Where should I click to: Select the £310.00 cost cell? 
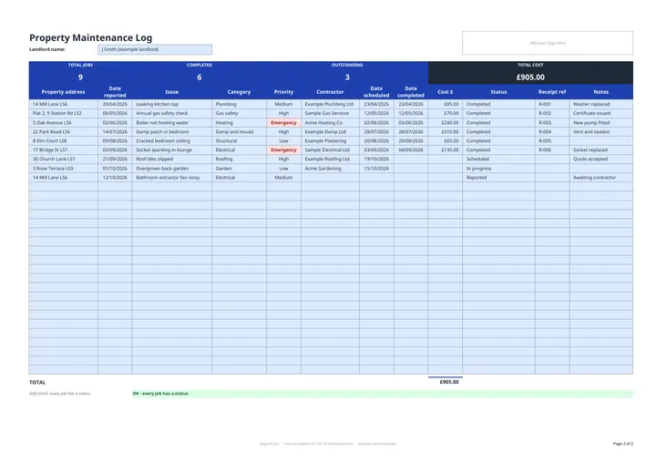pos(446,131)
